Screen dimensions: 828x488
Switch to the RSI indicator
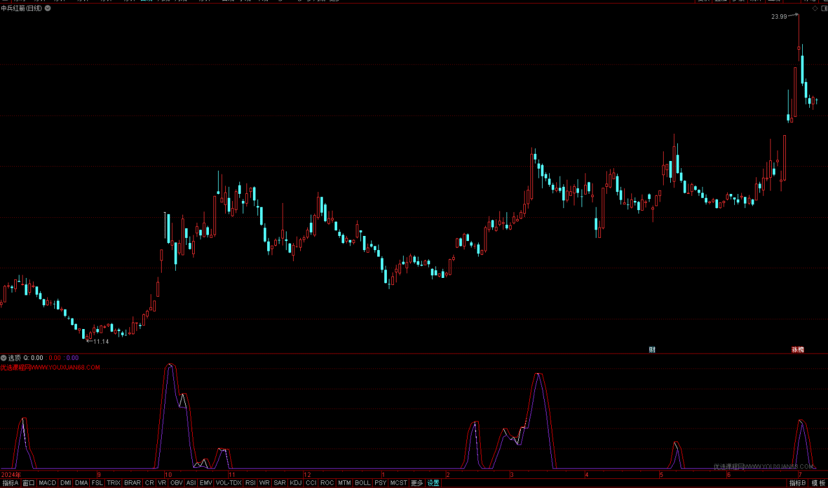250,483
